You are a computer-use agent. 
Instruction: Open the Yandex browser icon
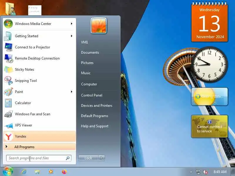pyautogui.click(x=8, y=136)
